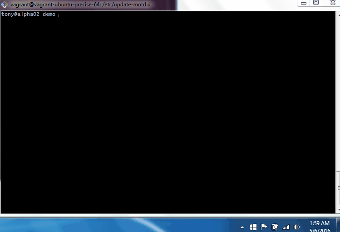
Task: Click the terminal scroll up arrow
Action: pos(339,15)
